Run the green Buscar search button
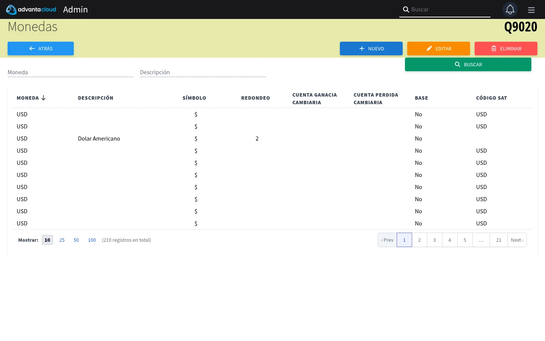 click(x=468, y=64)
